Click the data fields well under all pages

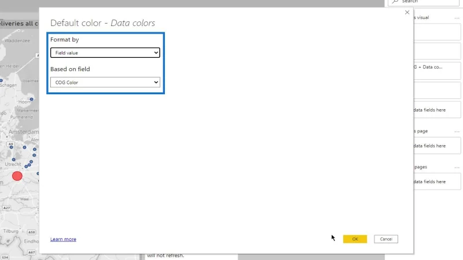[437, 181]
